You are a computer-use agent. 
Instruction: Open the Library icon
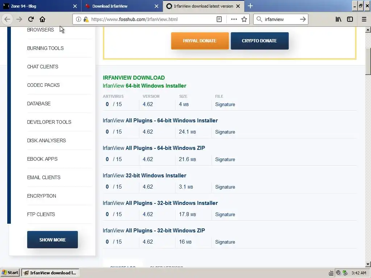point(338,20)
